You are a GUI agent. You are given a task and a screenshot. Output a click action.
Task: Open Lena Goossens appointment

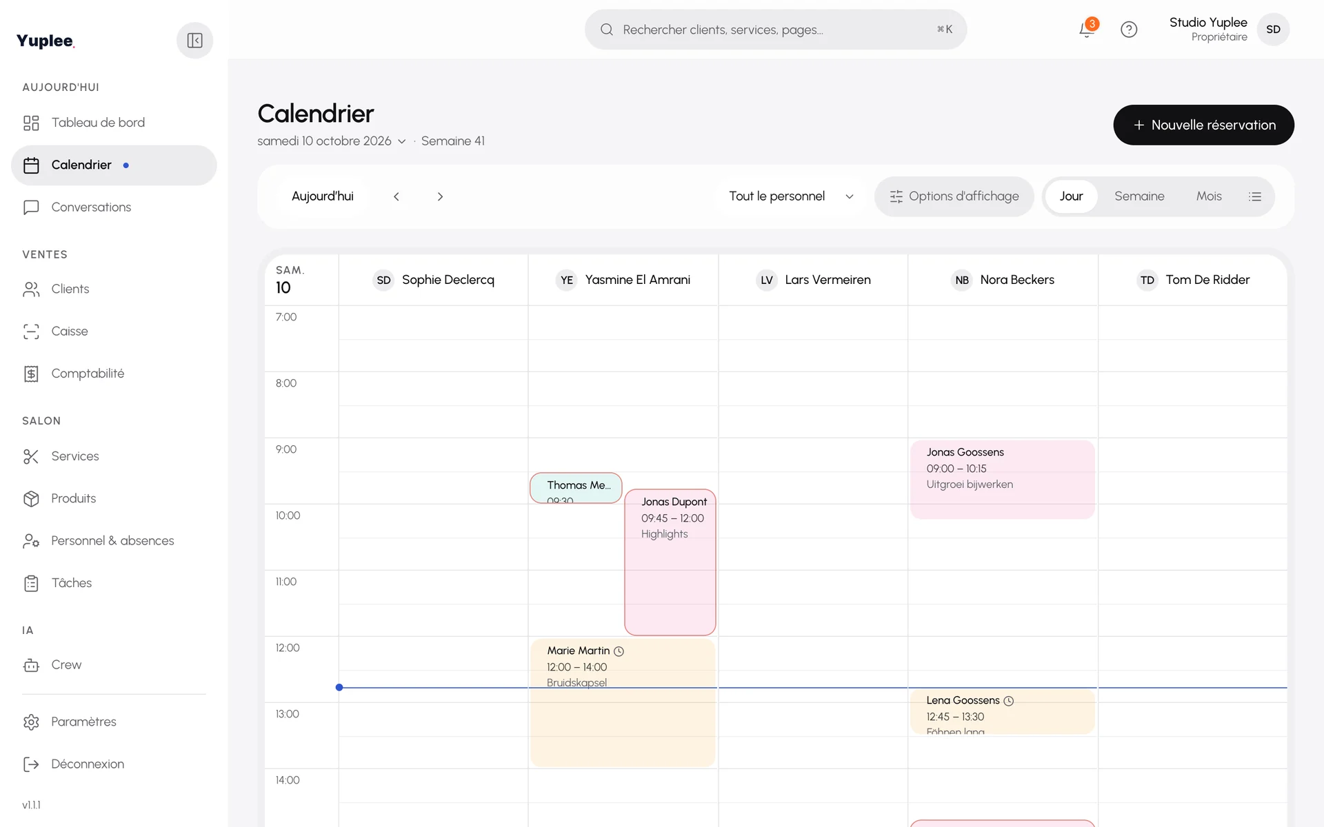coord(1003,711)
